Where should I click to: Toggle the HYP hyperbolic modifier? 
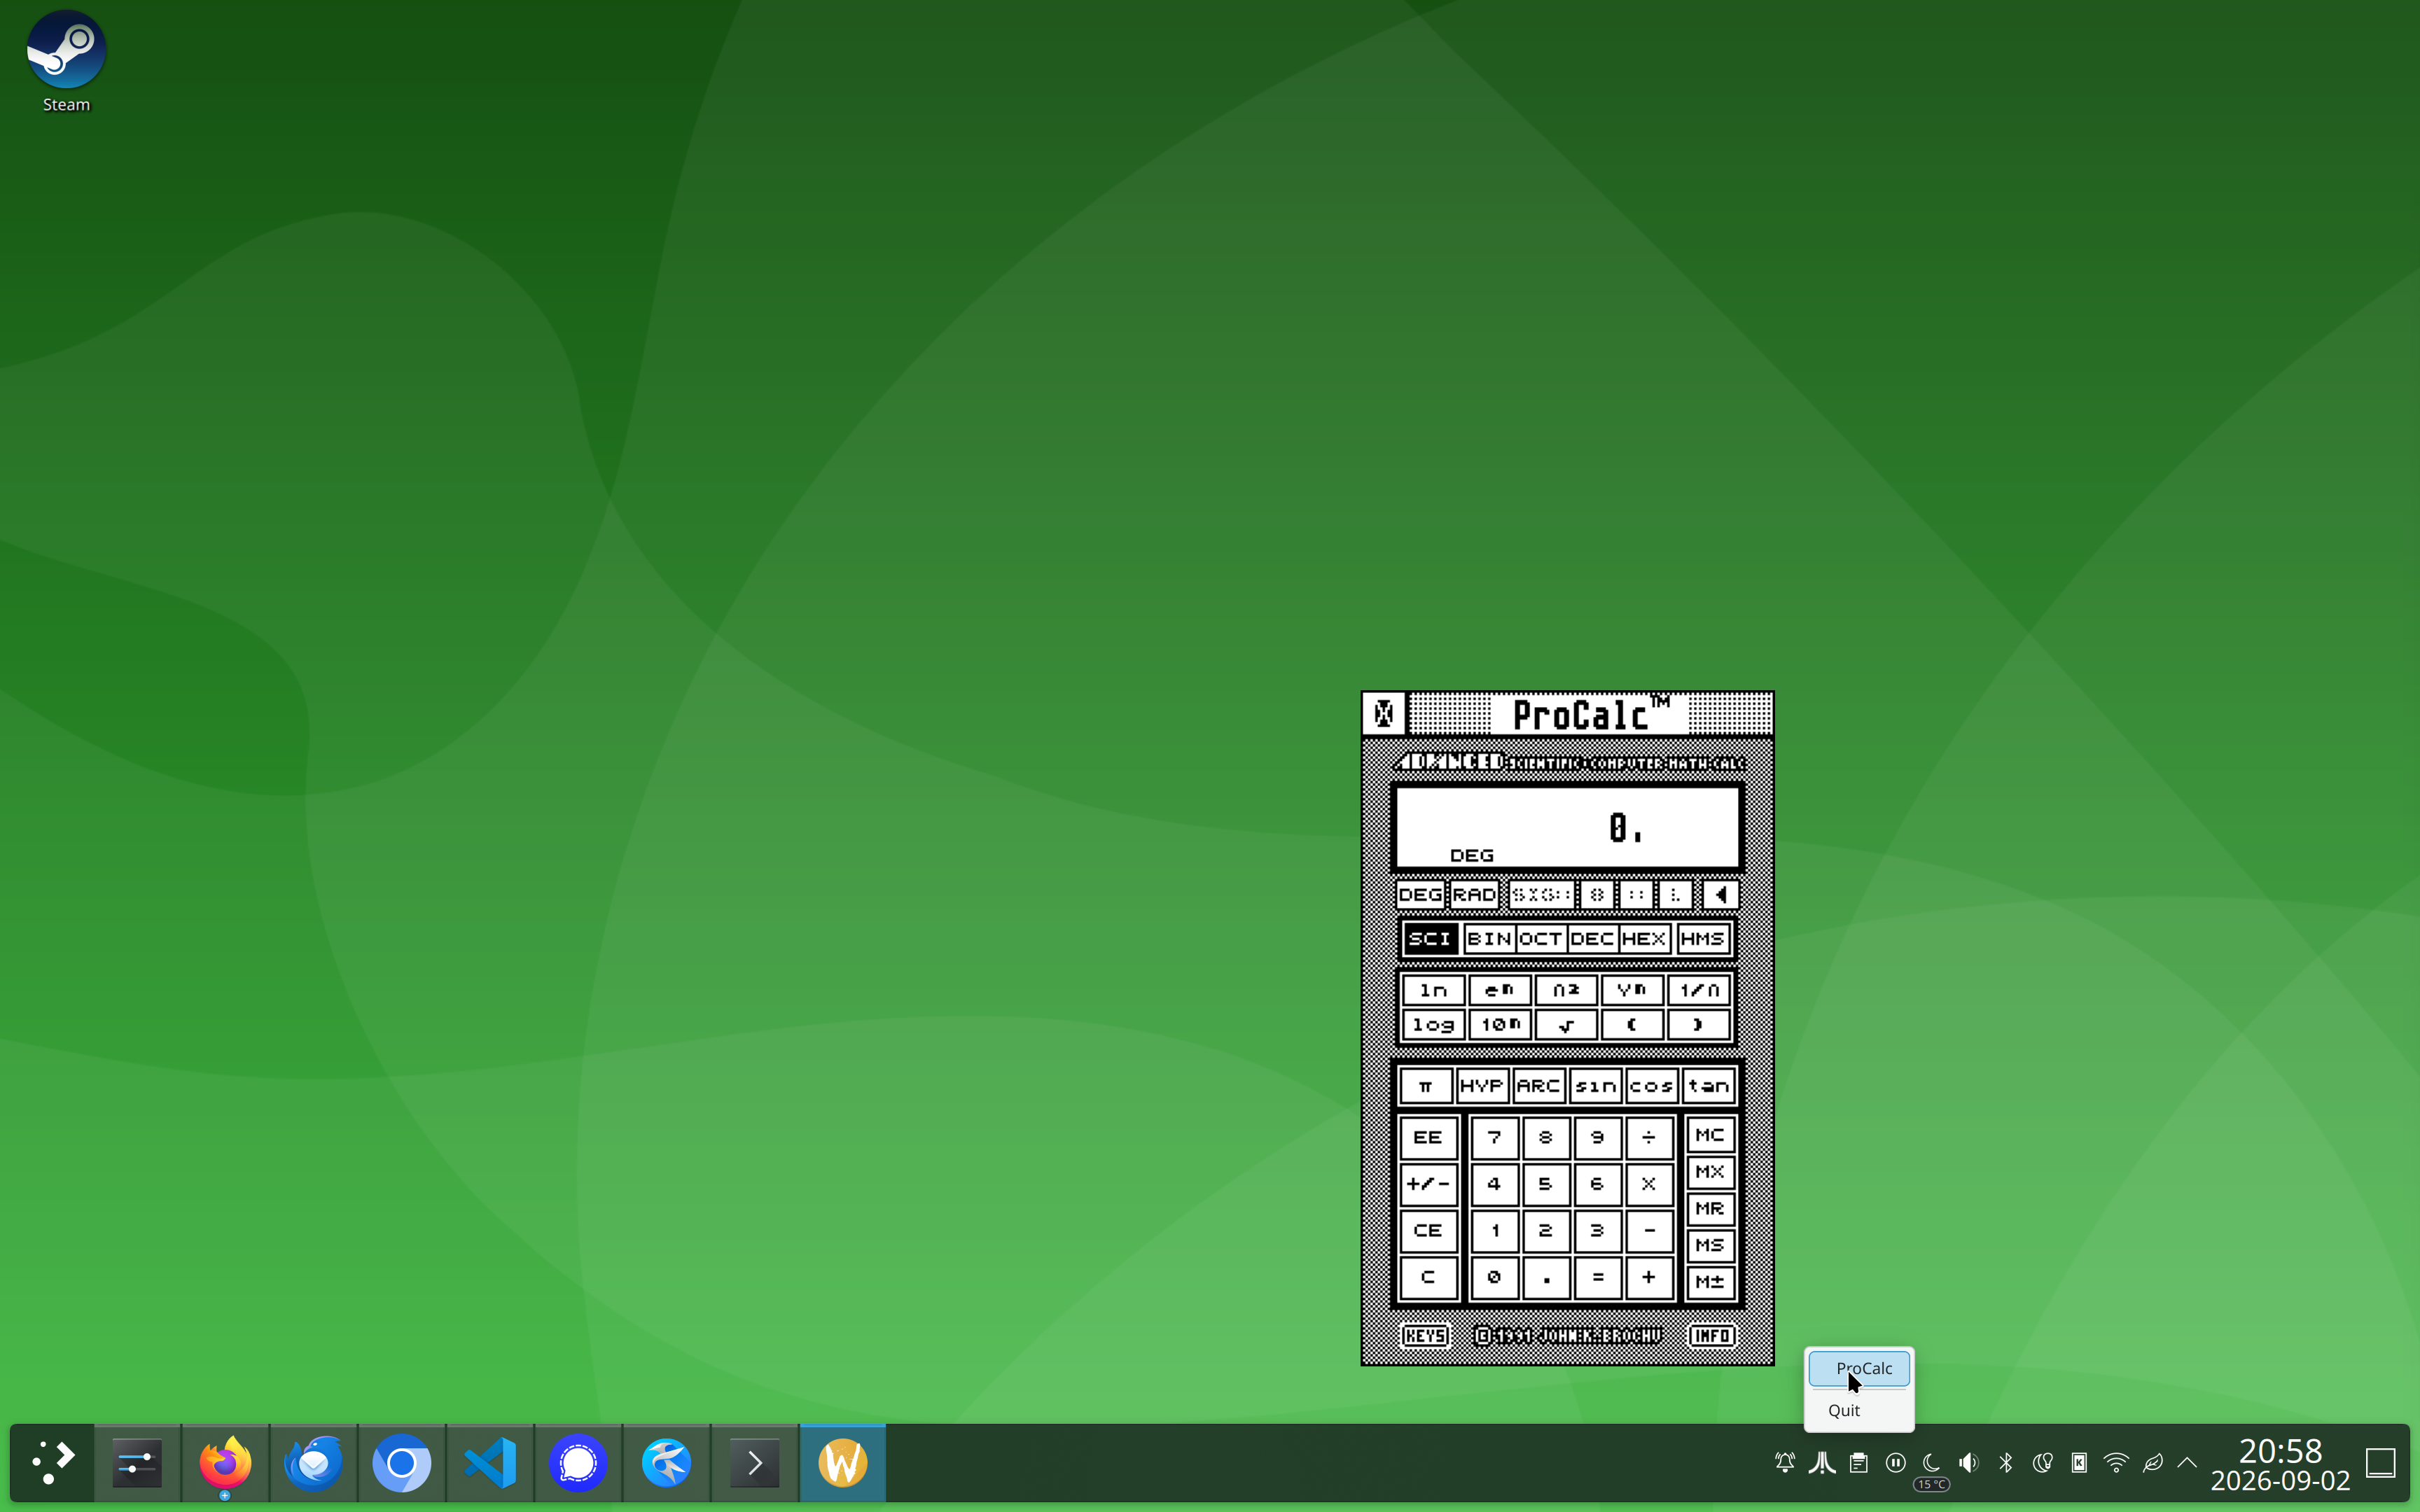pyautogui.click(x=1481, y=1086)
